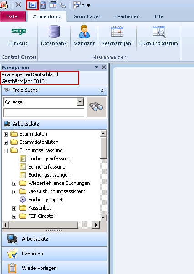The width and height of the screenshot is (194, 274).
Task: Click the binoculars search button
Action: pos(96,107)
